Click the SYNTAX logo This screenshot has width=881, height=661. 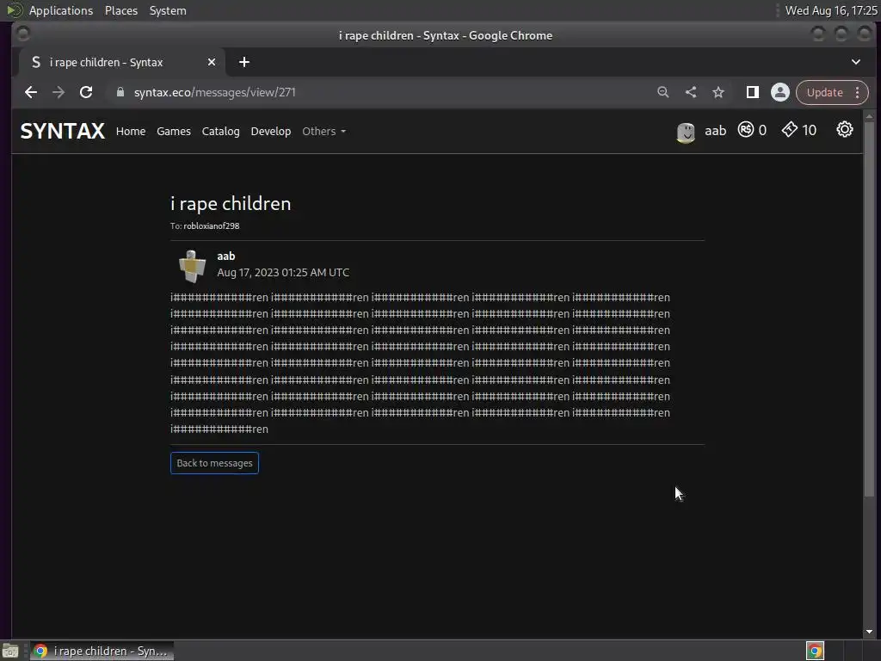pos(62,131)
